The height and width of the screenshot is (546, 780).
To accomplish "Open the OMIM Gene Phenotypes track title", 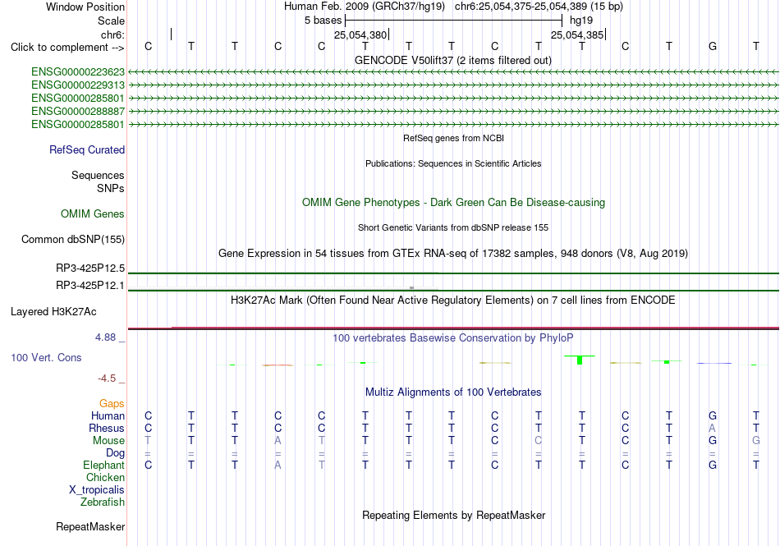I will tap(453, 202).
